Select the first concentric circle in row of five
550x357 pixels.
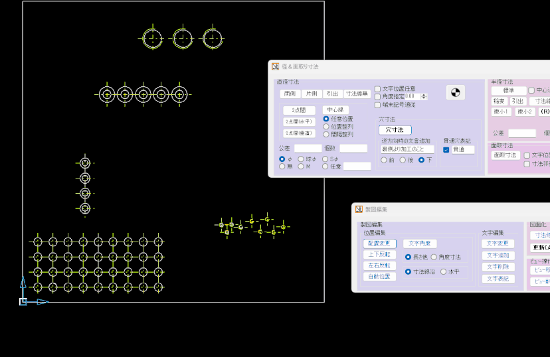coord(107,94)
